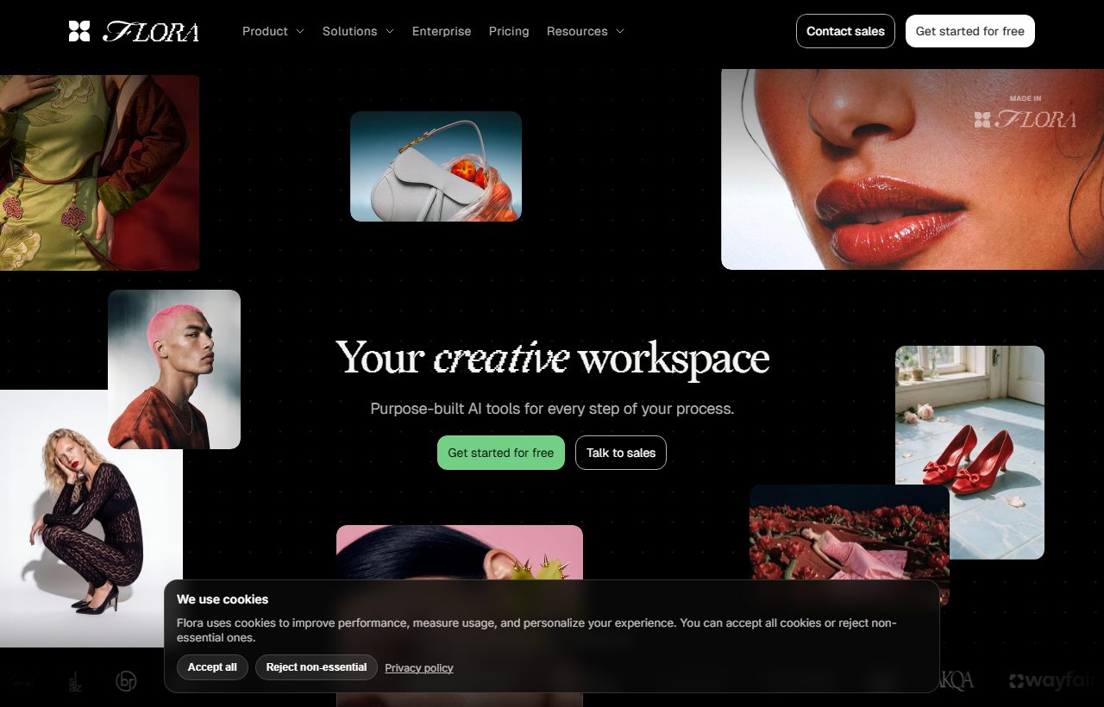The image size is (1104, 707).
Task: Go to the Enterprise page
Action: tap(442, 31)
